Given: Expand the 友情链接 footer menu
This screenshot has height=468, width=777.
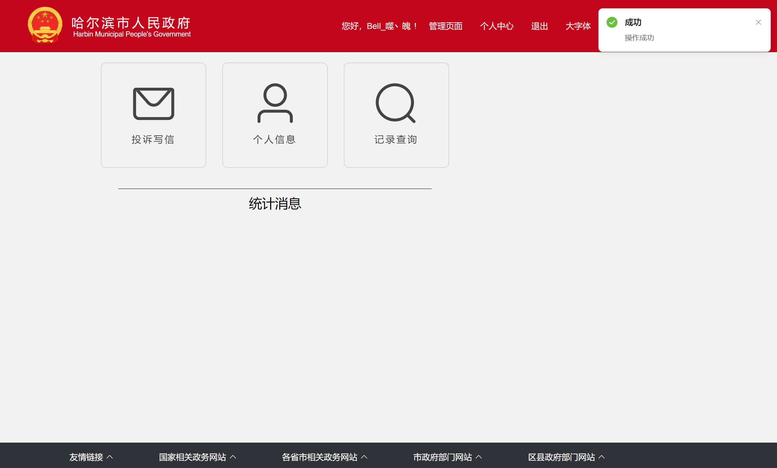Looking at the screenshot, I should [x=91, y=457].
